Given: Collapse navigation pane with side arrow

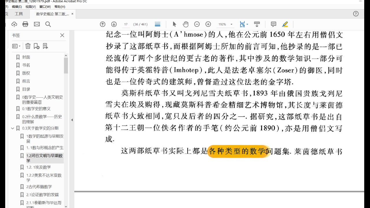Looking at the screenshot, I should (72, 120).
